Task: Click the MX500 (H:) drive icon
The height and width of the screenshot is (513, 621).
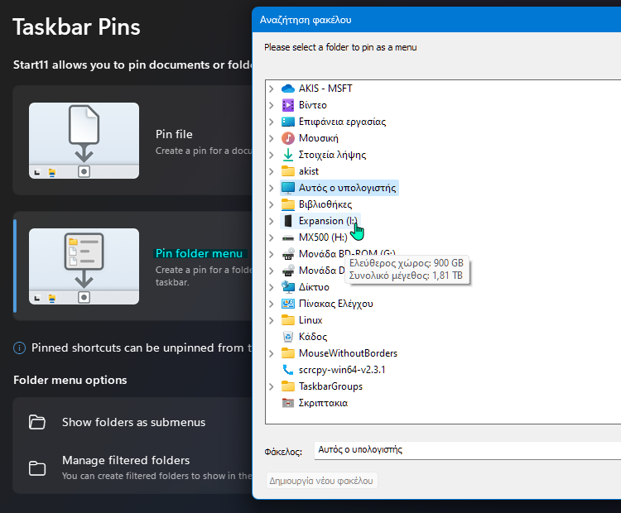Action: (x=288, y=237)
